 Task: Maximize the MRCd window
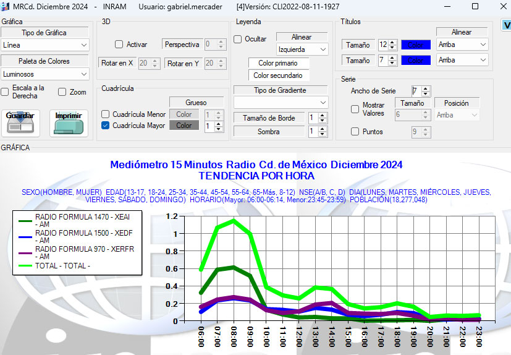pos(475,6)
